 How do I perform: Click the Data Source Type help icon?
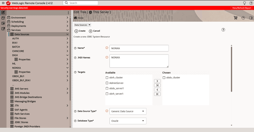click(x=75, y=111)
